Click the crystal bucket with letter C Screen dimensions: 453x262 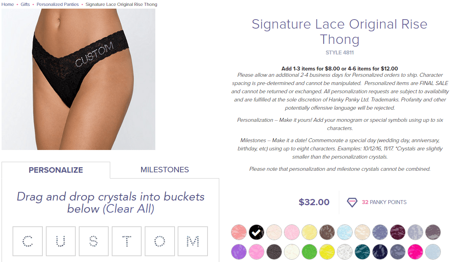click(x=27, y=241)
